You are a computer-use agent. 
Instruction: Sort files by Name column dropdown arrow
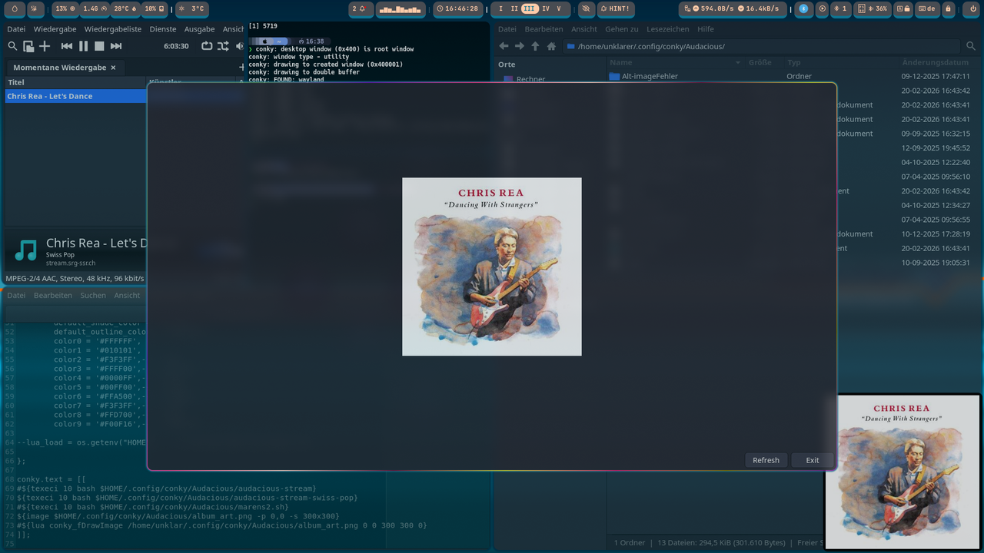(x=738, y=62)
